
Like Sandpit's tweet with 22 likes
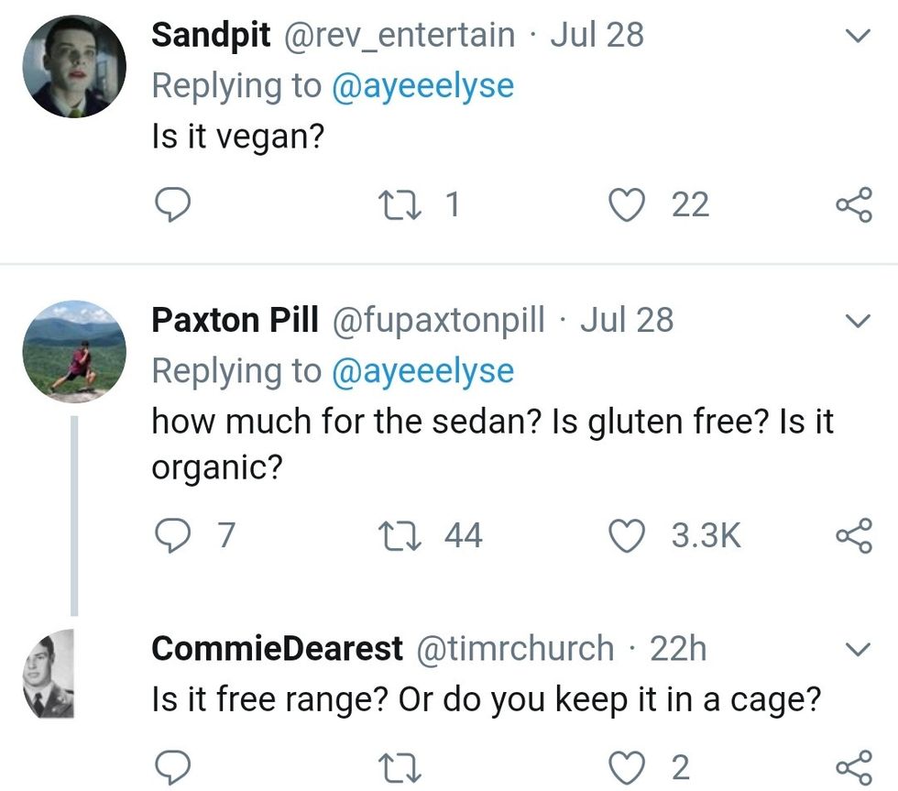[x=628, y=204]
